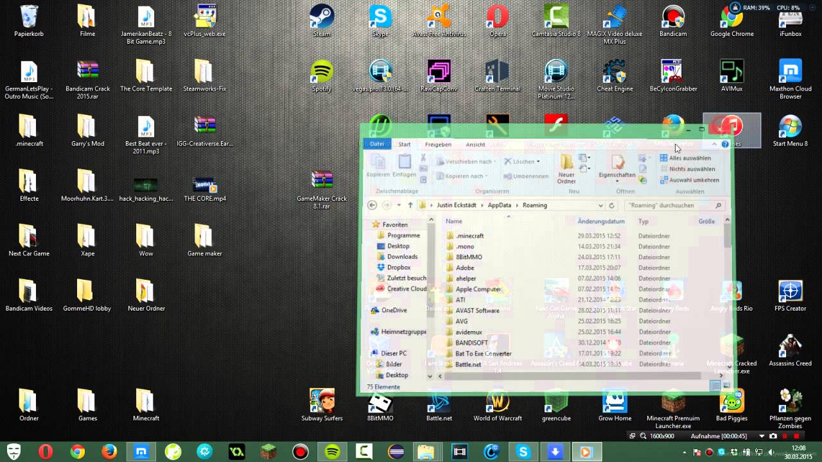Click the Explorer back navigation arrow
The width and height of the screenshot is (822, 462).
coord(372,205)
